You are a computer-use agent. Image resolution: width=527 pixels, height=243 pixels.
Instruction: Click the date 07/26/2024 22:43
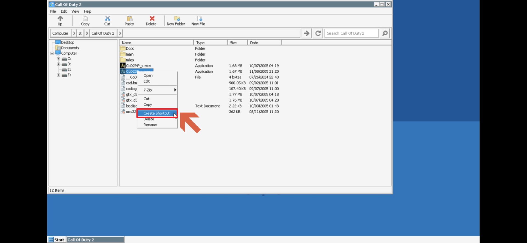[x=264, y=77]
